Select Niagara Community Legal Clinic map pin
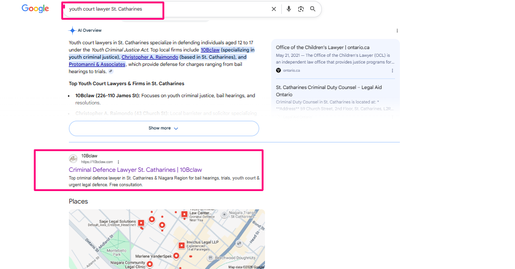 point(150,264)
